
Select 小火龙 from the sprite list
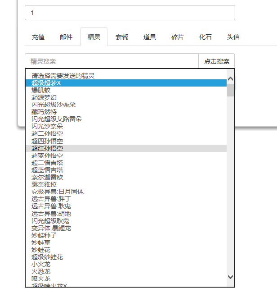pos(41,264)
